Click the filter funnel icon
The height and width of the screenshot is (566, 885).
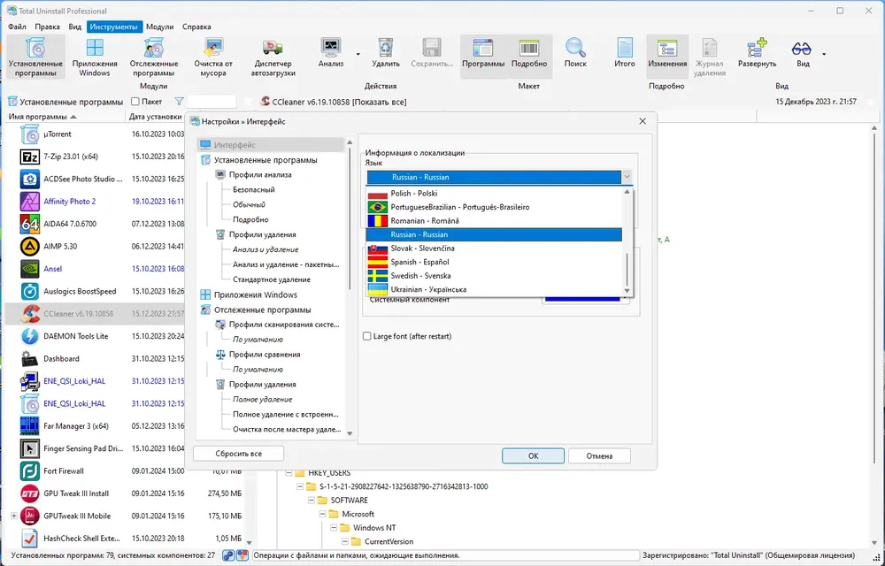tap(179, 102)
